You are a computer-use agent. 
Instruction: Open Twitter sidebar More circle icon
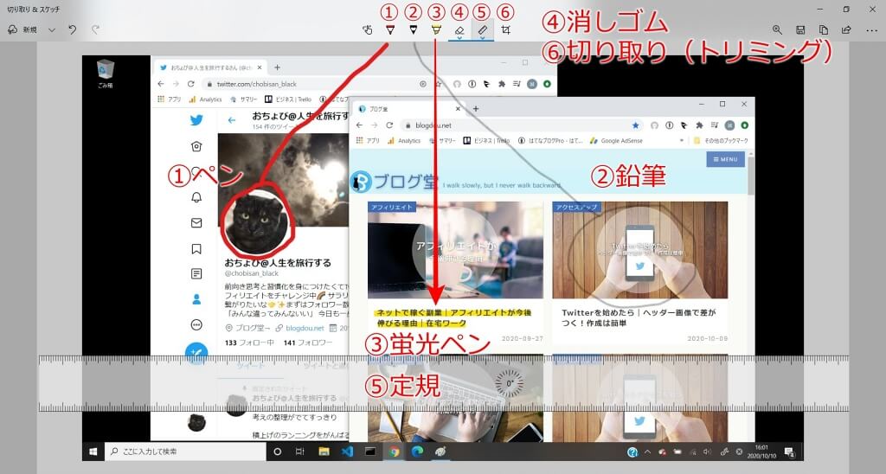pos(196,325)
